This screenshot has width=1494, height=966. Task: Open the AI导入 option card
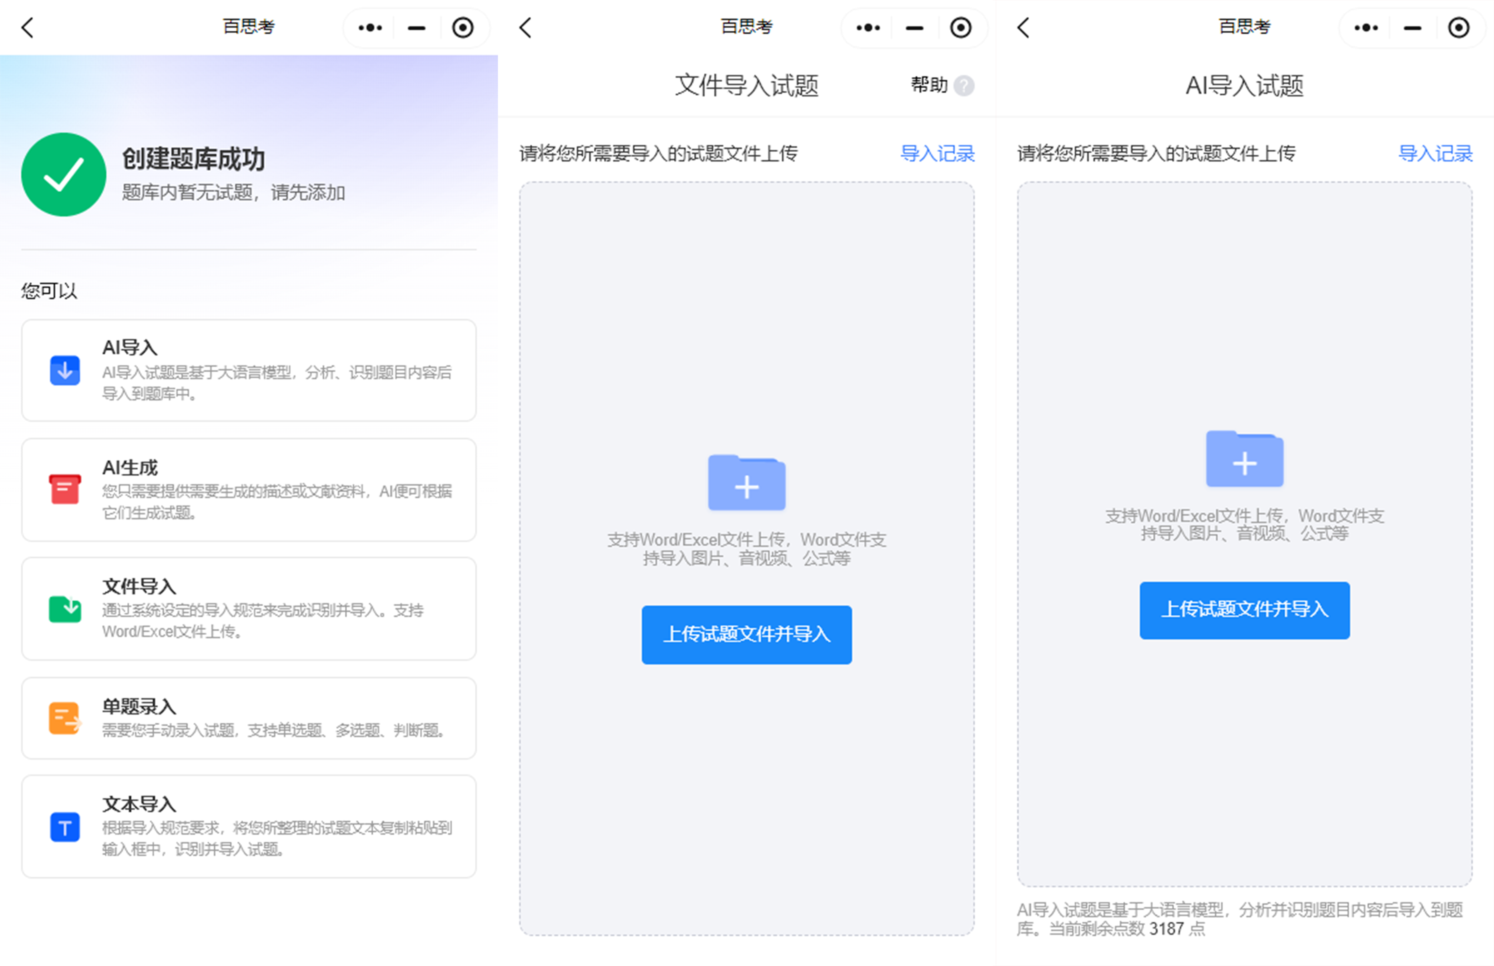pos(249,370)
